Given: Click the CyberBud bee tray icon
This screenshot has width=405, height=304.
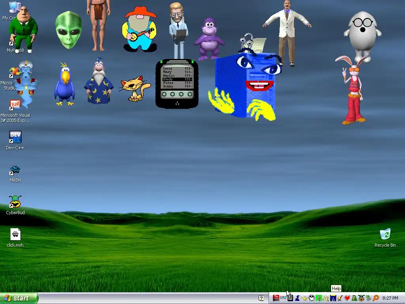Looking at the screenshot, I should pos(361,298).
